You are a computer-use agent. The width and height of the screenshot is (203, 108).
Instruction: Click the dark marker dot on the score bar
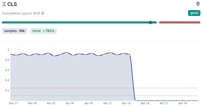[x=150, y=22]
